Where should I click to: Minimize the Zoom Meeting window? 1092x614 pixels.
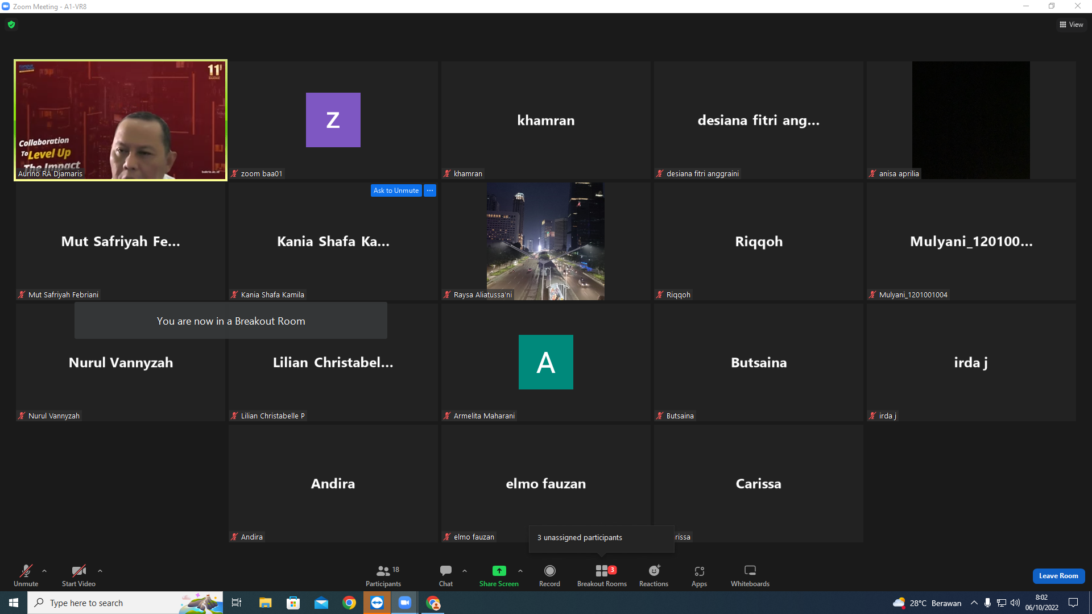click(x=1026, y=6)
